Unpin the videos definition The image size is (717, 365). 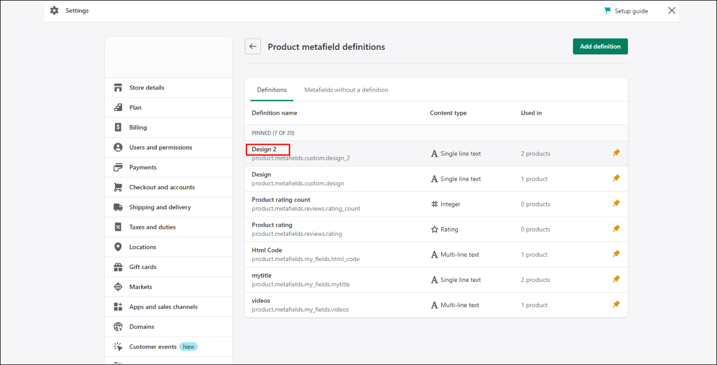(616, 304)
